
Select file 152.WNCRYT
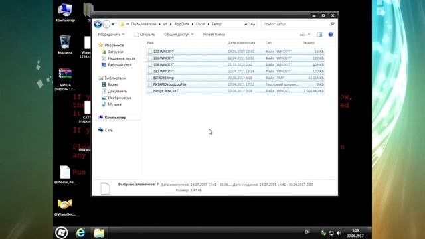coord(235,71)
